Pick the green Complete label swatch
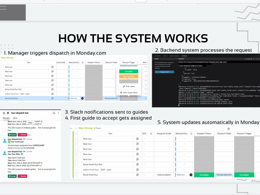 129,71
